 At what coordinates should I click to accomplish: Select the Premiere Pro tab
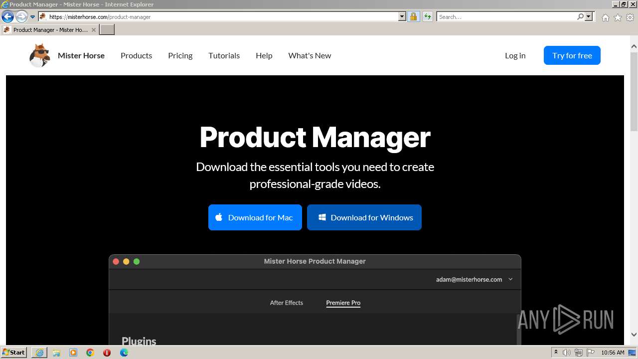[343, 303]
